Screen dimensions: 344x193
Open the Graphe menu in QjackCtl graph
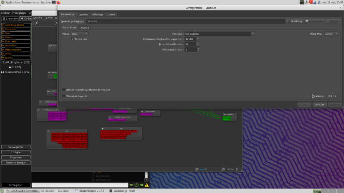(x=38, y=18)
